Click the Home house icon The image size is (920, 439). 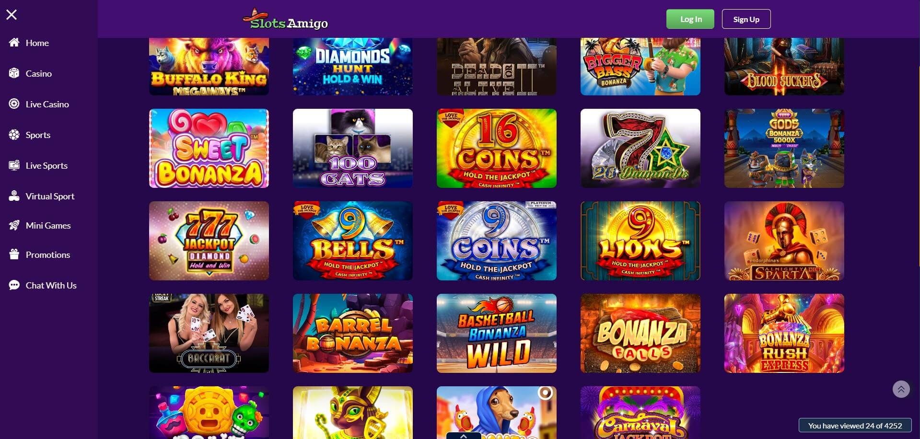(14, 43)
